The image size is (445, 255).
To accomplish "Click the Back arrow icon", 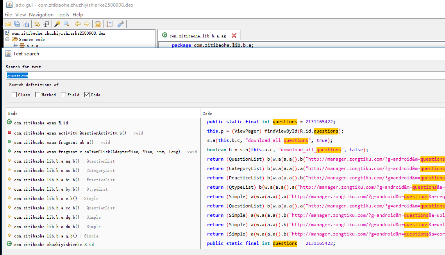I will pos(77,24).
